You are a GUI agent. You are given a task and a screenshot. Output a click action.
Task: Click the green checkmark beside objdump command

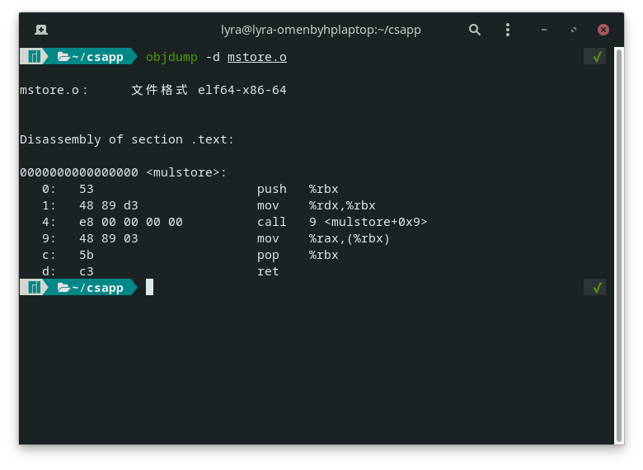click(597, 56)
